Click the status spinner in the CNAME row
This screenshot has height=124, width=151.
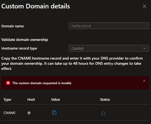click(x=103, y=113)
